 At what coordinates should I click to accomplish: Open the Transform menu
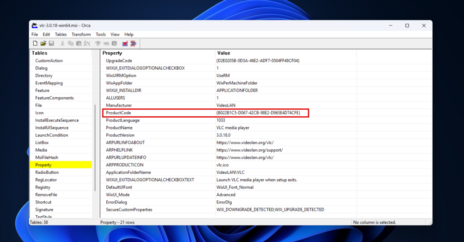pyautogui.click(x=81, y=34)
